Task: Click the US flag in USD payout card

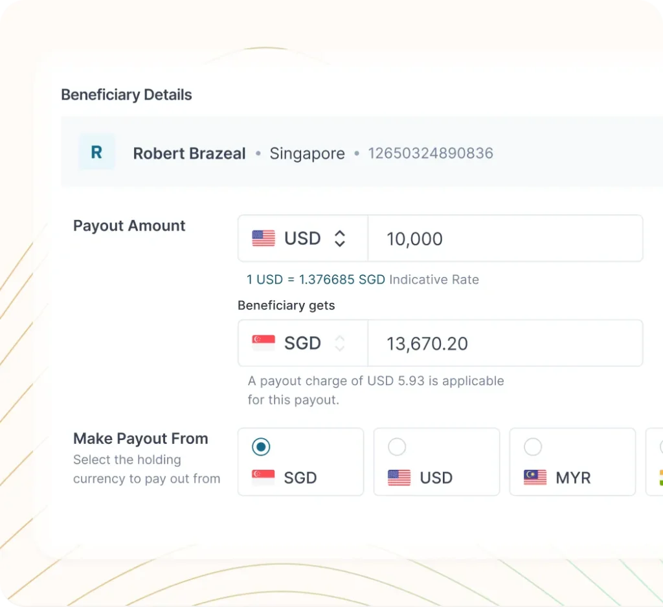Action: (399, 478)
